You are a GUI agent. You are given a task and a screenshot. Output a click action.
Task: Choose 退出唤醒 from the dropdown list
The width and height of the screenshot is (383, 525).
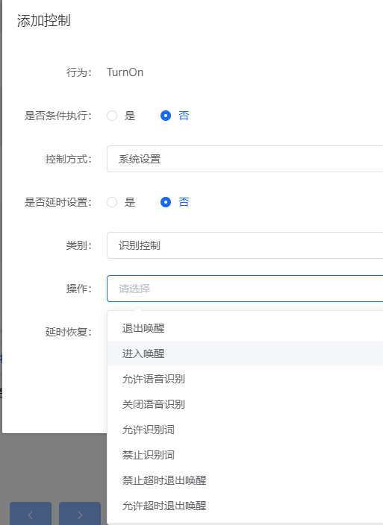pos(245,328)
